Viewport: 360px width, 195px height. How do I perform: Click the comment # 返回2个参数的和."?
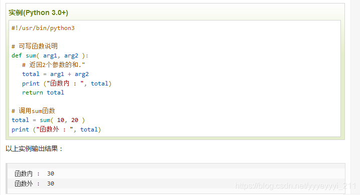54,65
